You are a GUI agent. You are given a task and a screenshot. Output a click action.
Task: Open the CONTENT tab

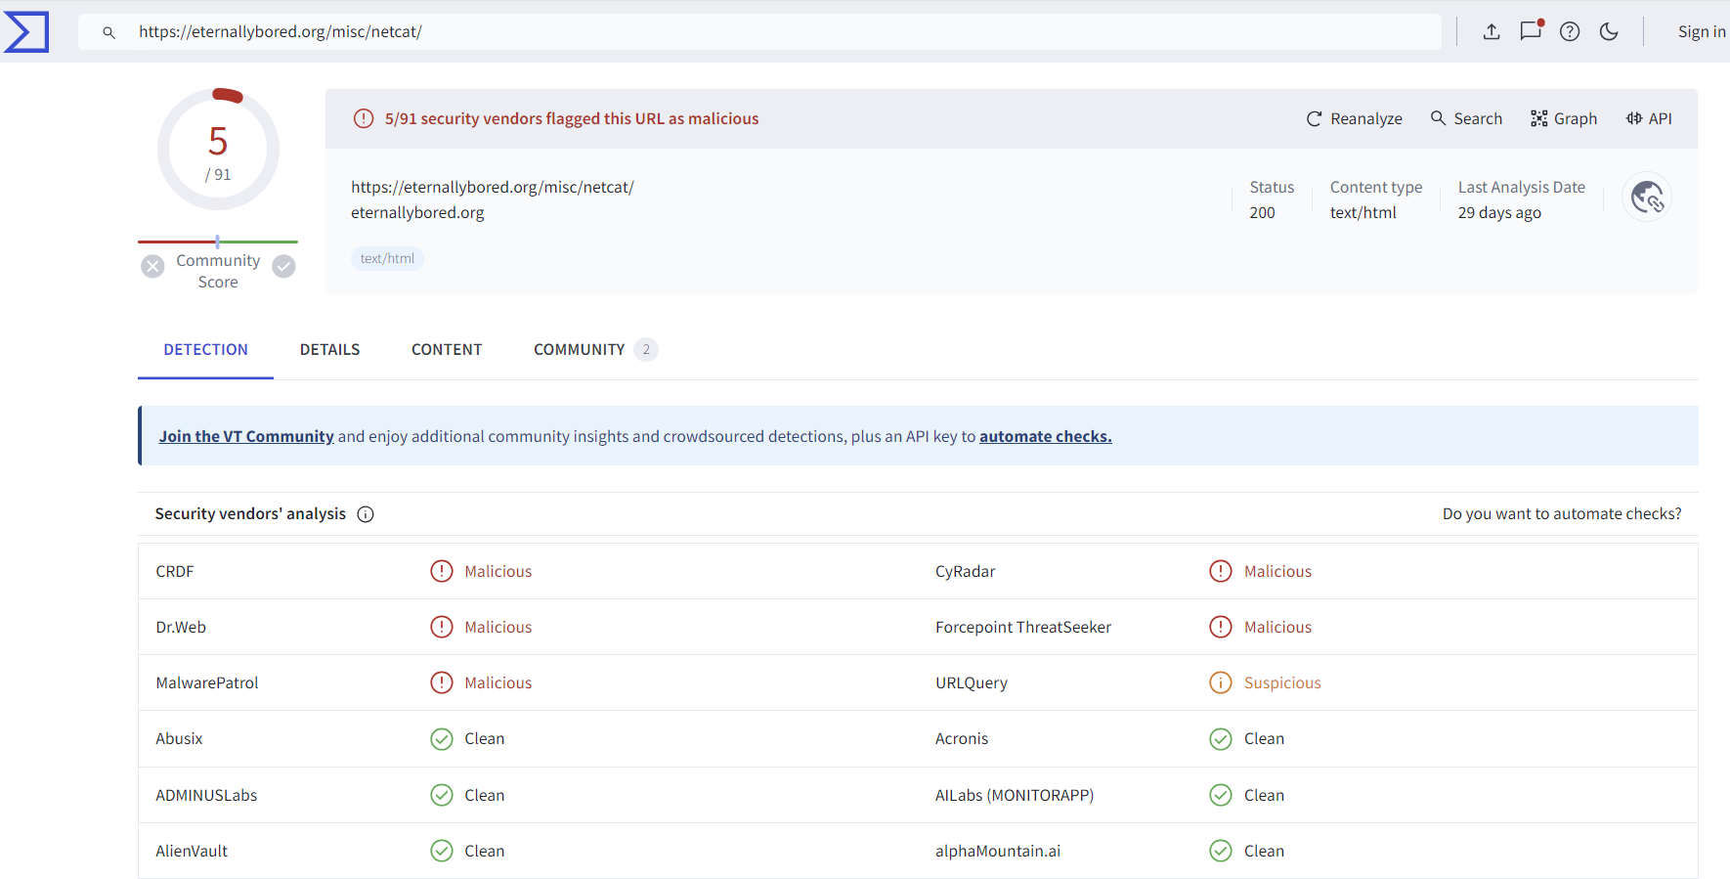[x=447, y=349]
